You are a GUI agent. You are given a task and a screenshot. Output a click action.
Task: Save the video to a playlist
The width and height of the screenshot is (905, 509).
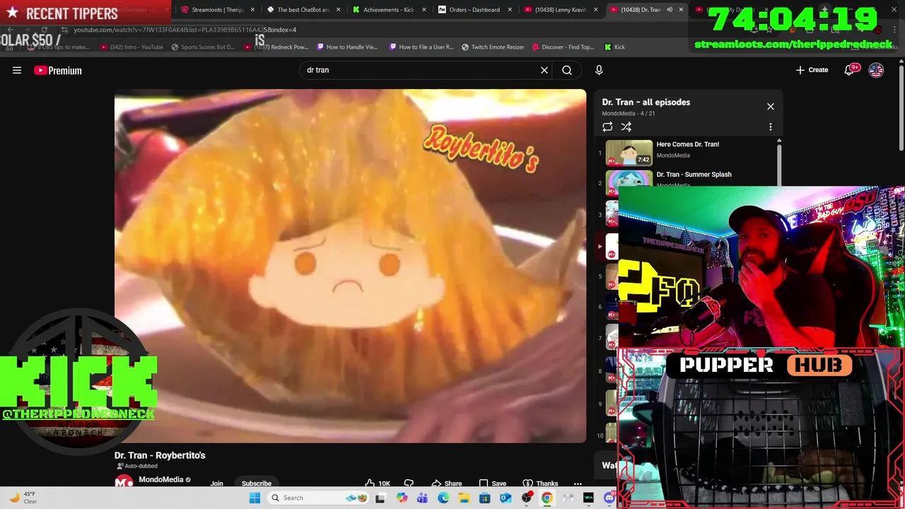pos(492,484)
